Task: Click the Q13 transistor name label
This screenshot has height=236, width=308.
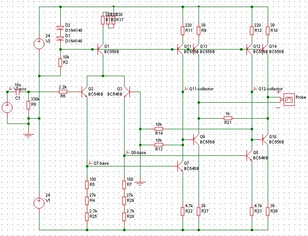Action: point(203,46)
